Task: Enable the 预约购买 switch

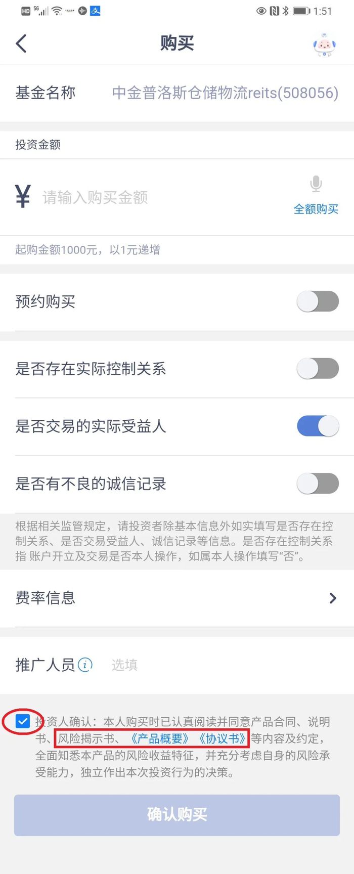Action: coord(318,301)
